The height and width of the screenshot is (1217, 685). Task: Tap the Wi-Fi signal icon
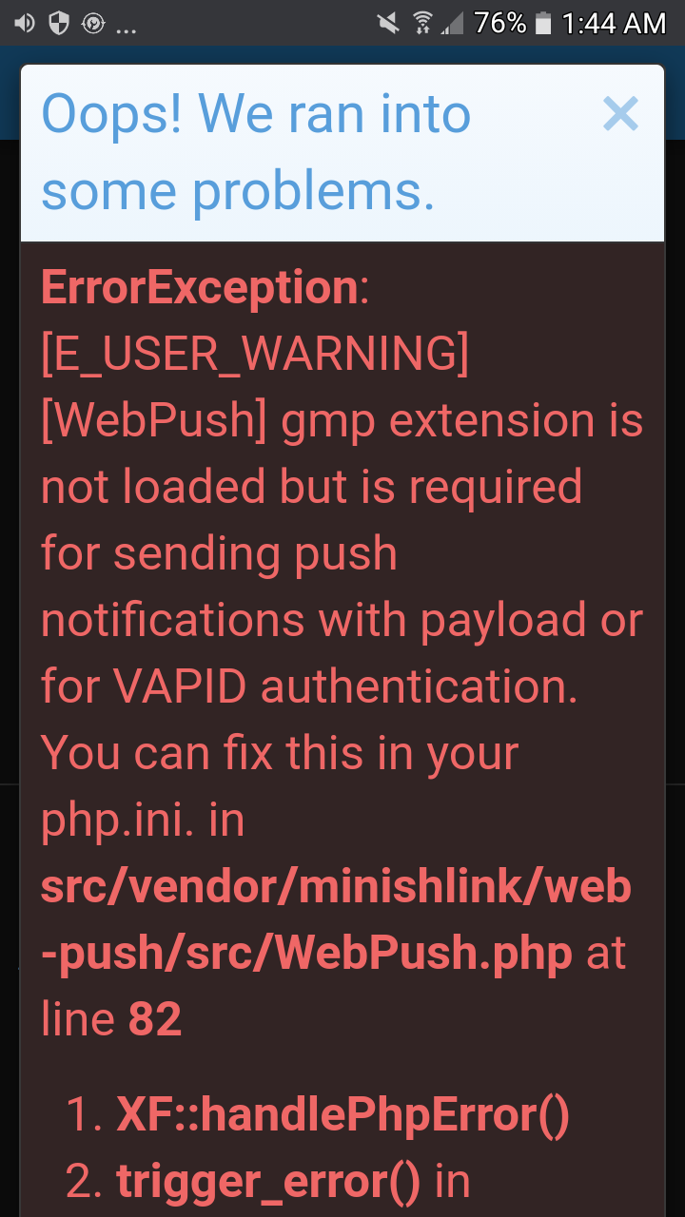click(x=423, y=23)
